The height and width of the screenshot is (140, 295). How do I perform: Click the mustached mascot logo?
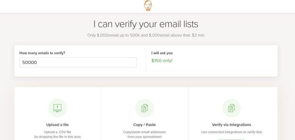coord(148,5)
